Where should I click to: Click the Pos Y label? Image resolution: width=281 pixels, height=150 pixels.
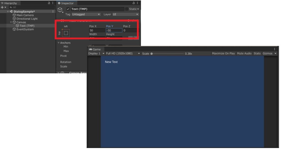(x=109, y=26)
